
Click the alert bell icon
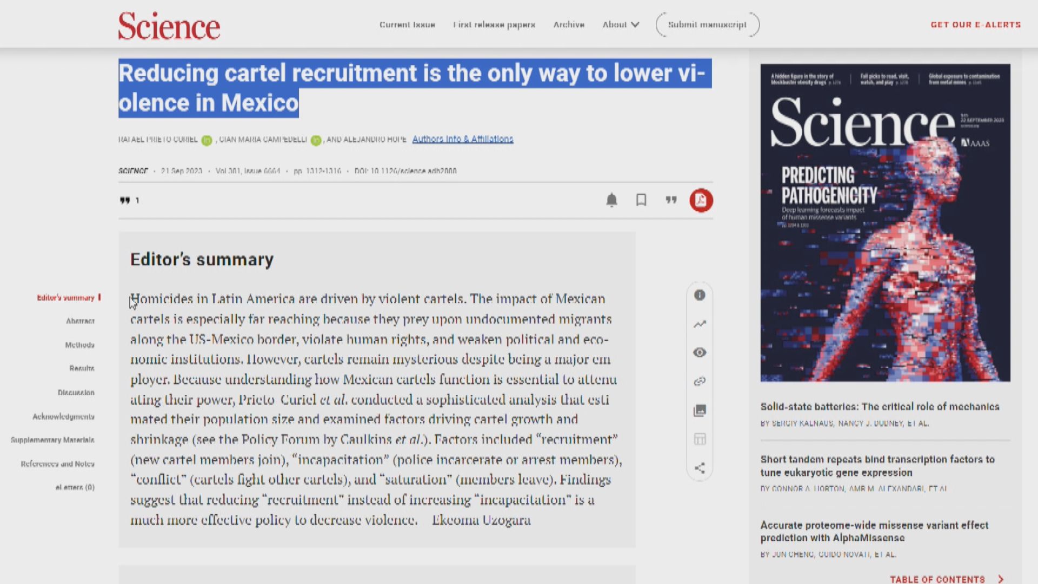[611, 200]
